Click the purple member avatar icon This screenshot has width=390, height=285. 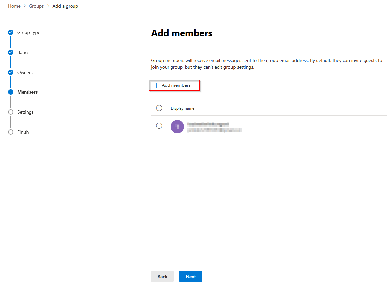point(177,126)
